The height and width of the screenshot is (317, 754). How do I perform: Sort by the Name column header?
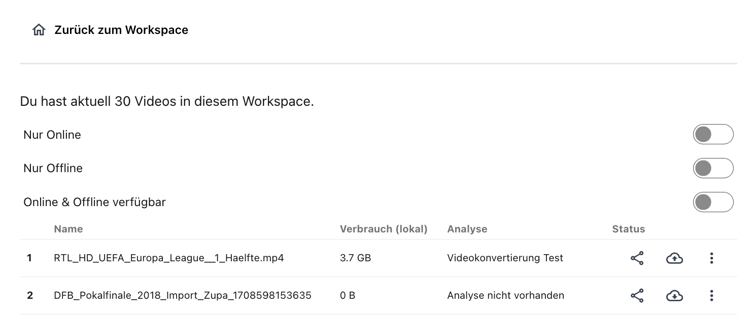point(68,229)
